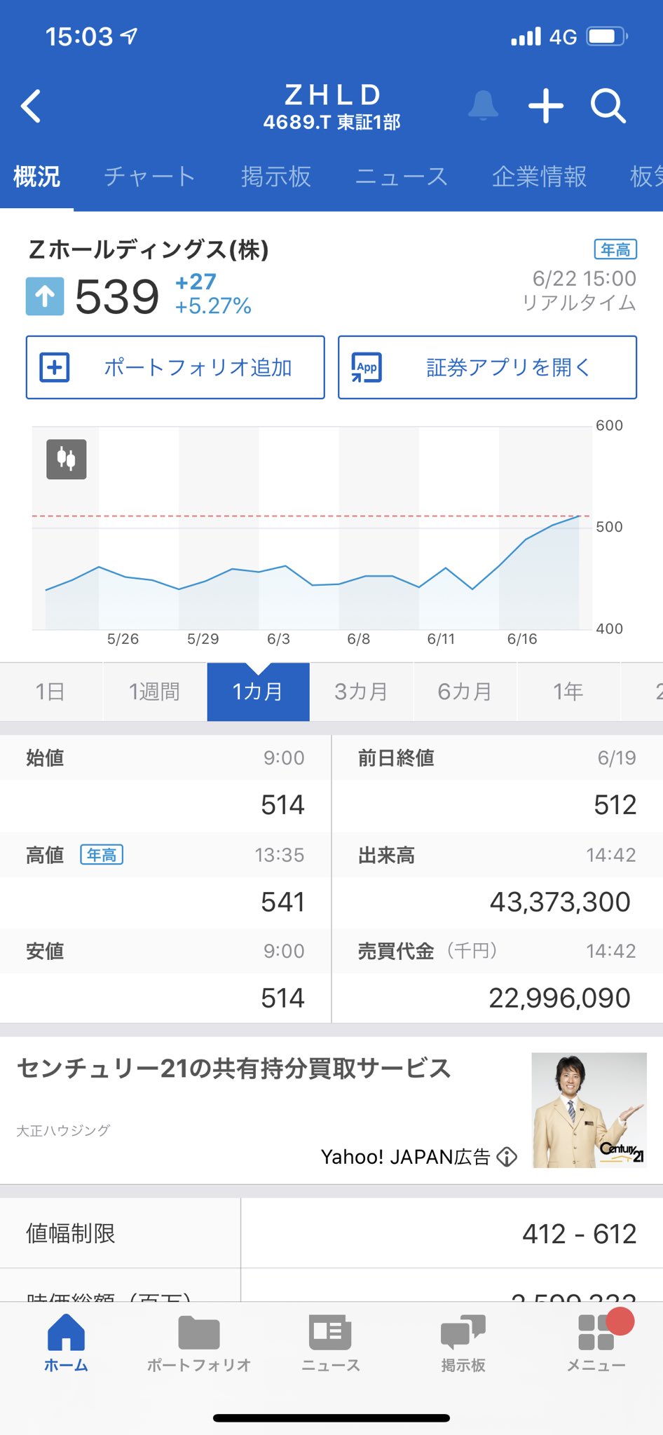663x1435 pixels.
Task: Tap the 出来高 value 43,373,300
Action: point(560,902)
